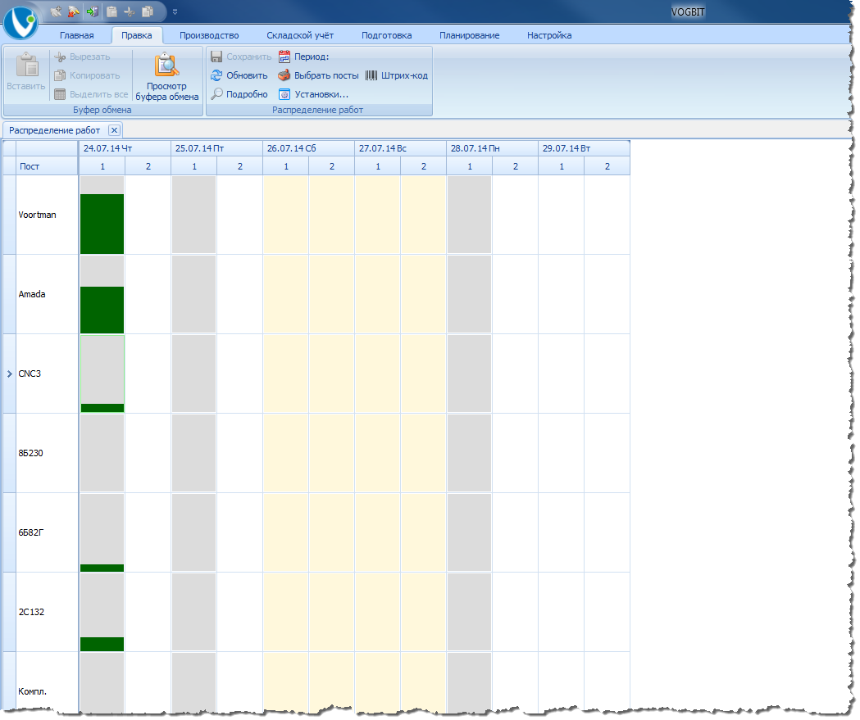Open the VOGBIT application menu logo
This screenshot has height=720, width=860.
[x=20, y=22]
